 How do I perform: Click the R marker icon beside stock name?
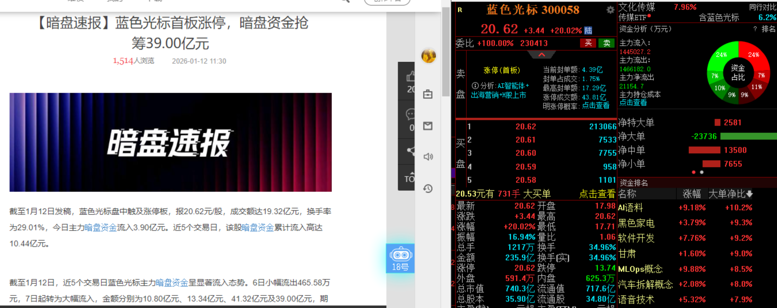(460, 10)
